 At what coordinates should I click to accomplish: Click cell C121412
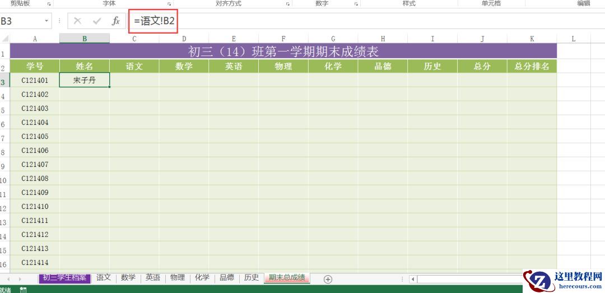(x=35, y=234)
